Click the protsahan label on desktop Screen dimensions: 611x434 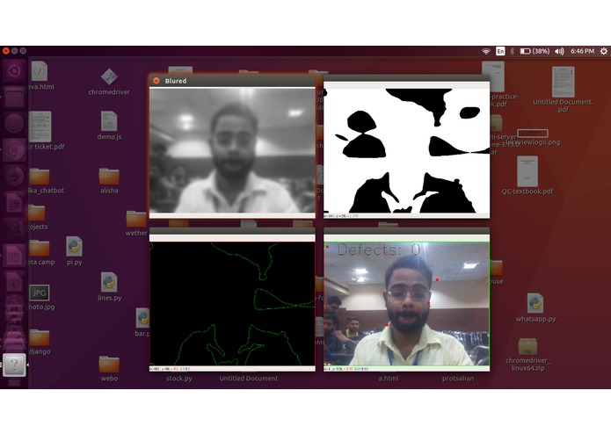[458, 378]
